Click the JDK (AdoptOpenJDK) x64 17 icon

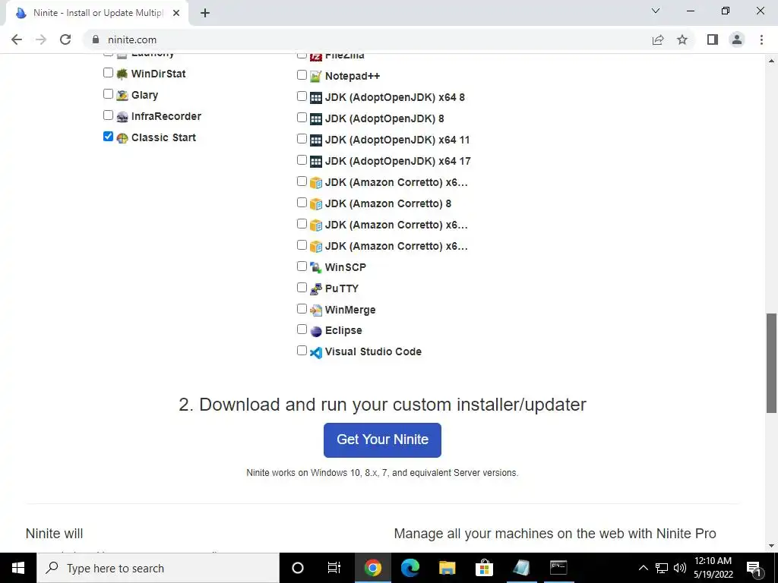coord(315,162)
